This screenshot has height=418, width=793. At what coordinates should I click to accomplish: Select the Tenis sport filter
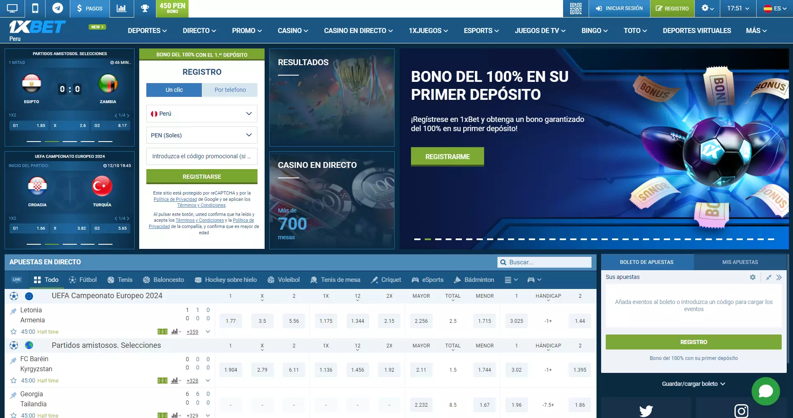tap(120, 280)
